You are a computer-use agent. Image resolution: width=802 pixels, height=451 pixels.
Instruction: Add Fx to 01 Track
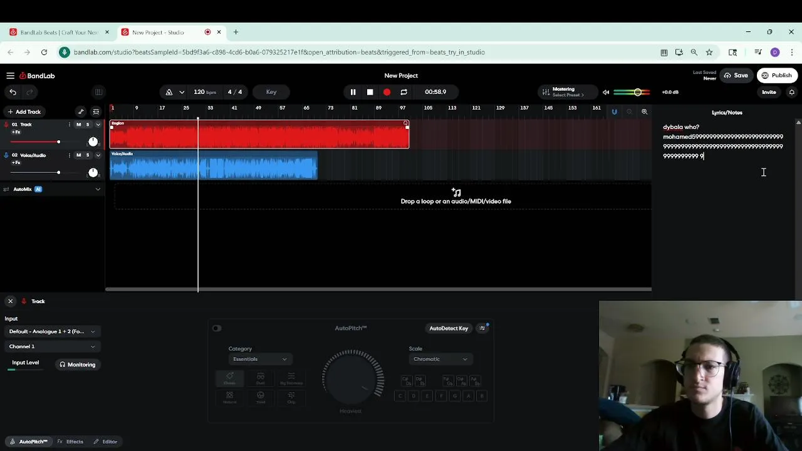[16, 132]
